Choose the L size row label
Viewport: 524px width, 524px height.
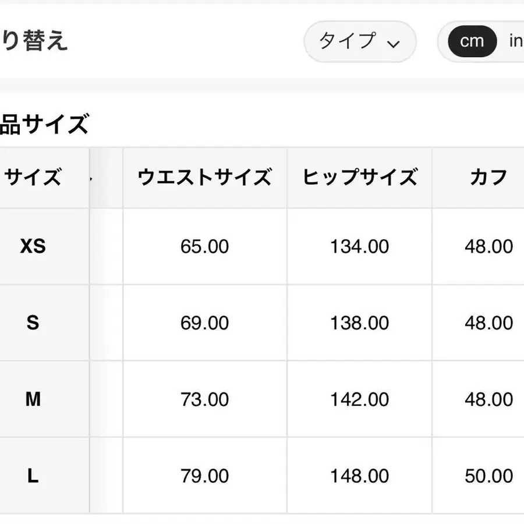click(33, 476)
